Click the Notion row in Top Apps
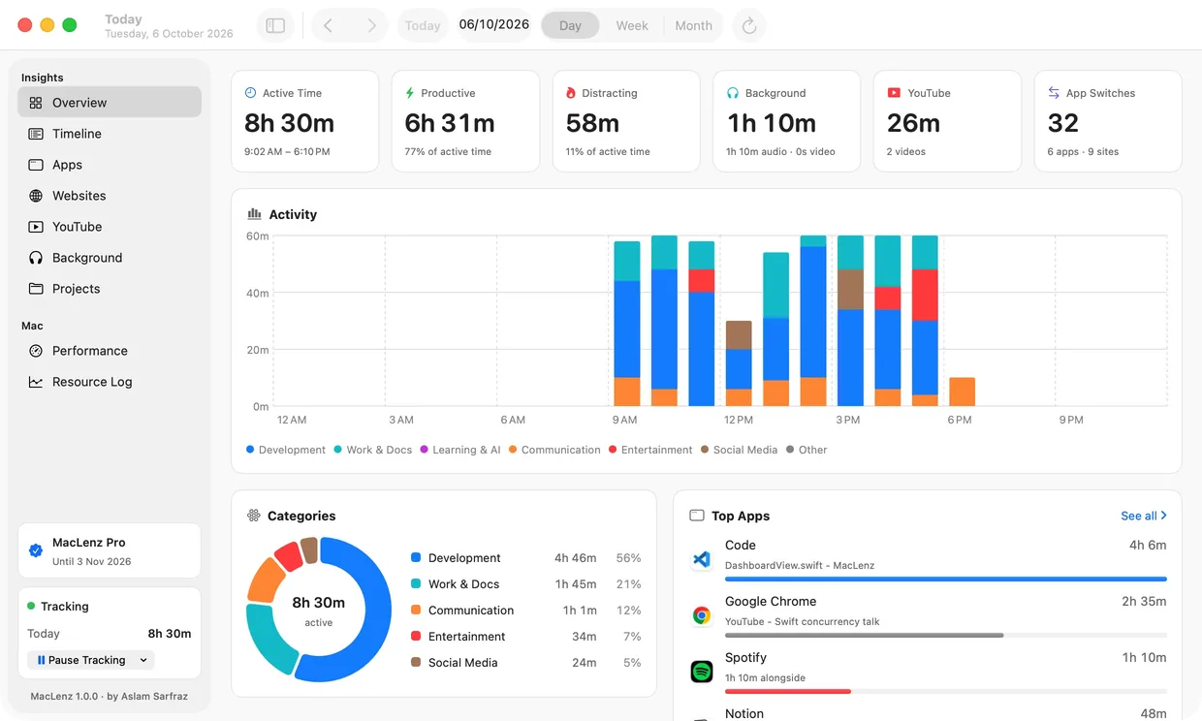 coord(929,714)
